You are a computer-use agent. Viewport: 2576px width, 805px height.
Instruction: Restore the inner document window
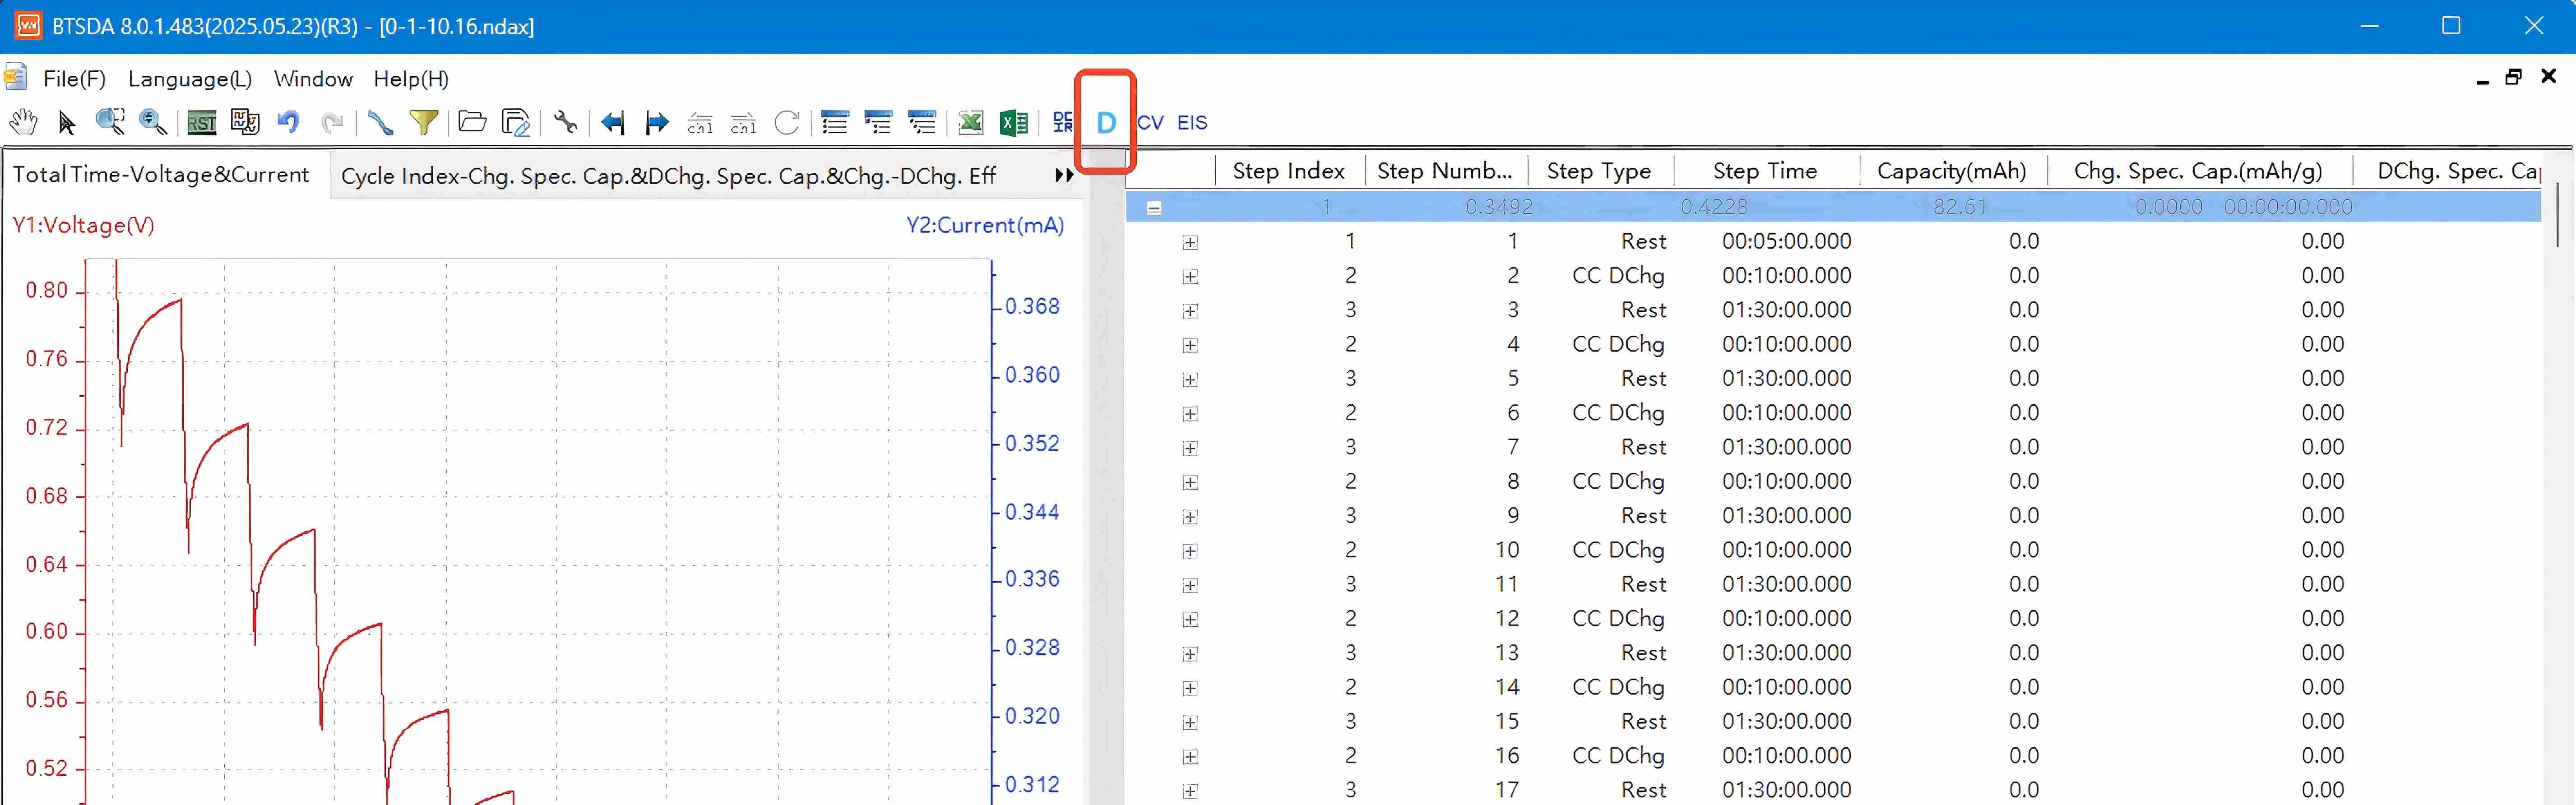(x=2513, y=77)
